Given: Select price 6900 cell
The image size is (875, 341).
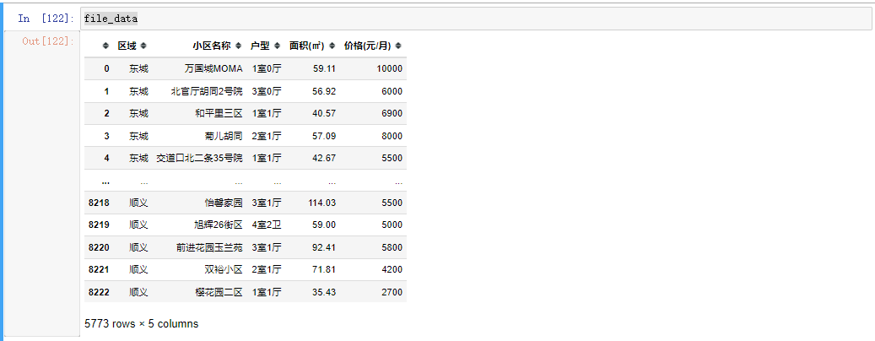Looking at the screenshot, I should pyautogui.click(x=392, y=113).
